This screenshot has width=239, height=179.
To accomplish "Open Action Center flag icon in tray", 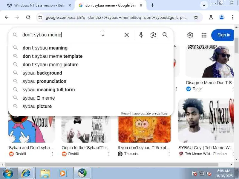I will (194, 174).
